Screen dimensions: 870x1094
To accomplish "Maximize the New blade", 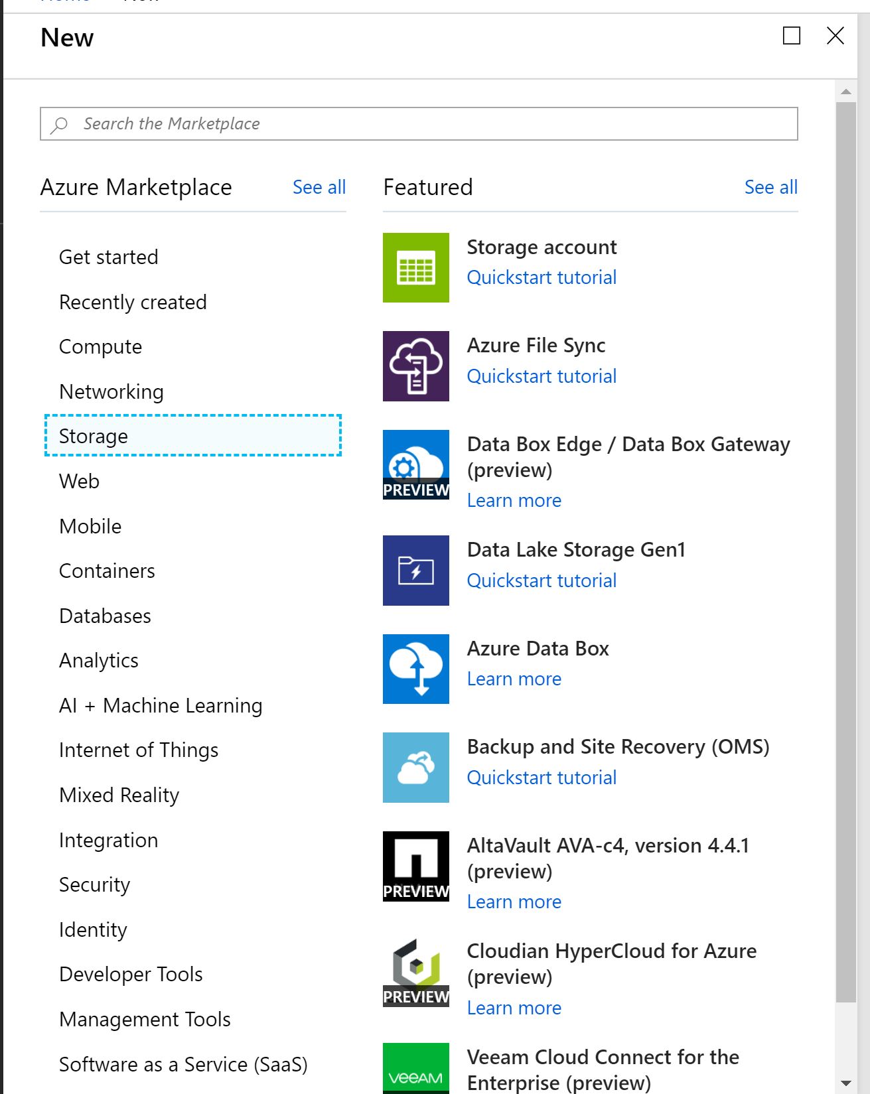I will (792, 35).
